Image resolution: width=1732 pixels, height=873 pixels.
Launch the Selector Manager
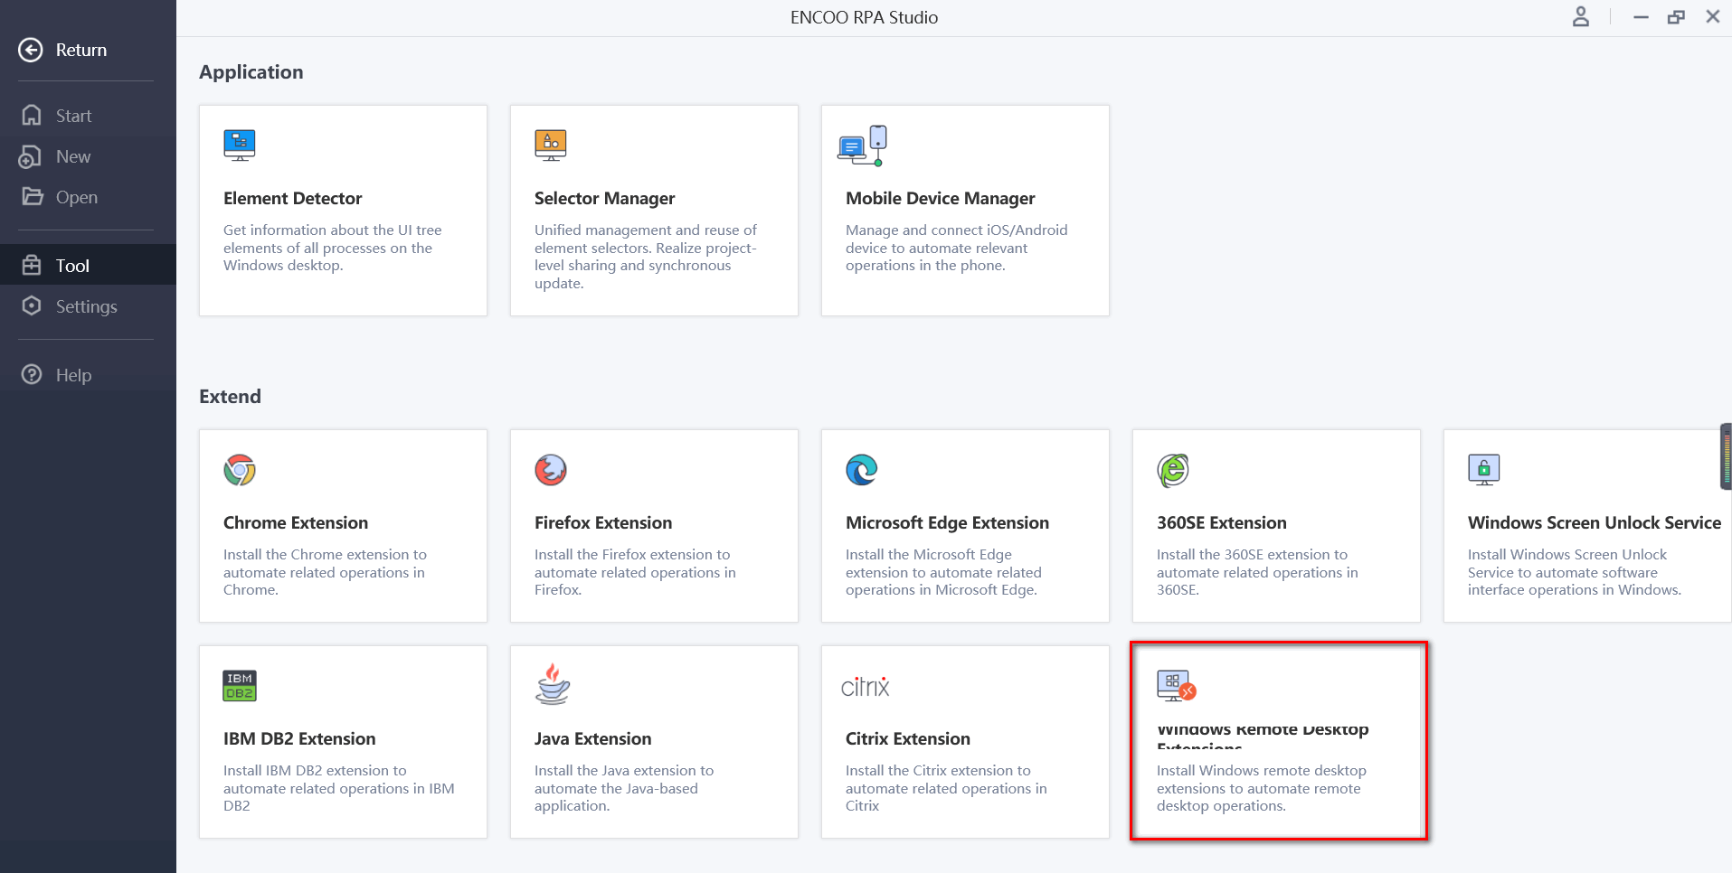coord(653,211)
